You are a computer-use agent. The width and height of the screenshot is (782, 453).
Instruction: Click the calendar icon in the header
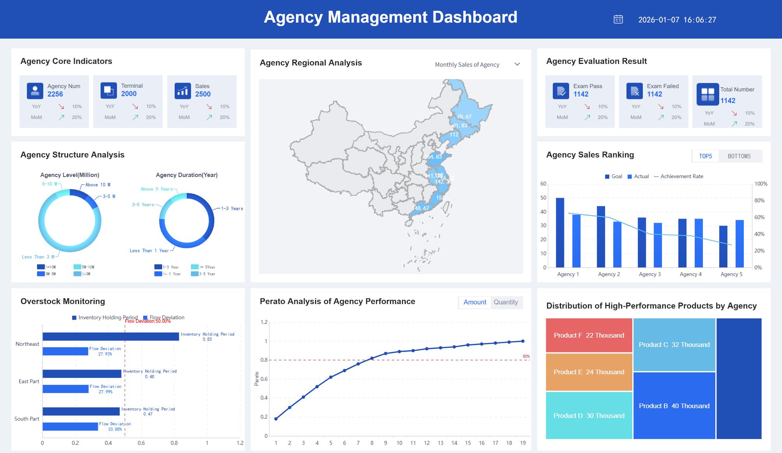click(x=618, y=19)
